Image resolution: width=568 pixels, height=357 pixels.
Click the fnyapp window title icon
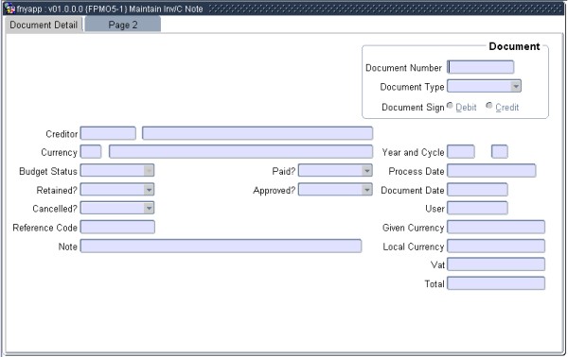point(9,8)
